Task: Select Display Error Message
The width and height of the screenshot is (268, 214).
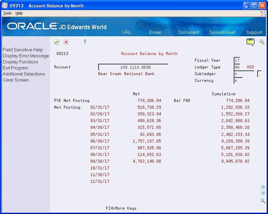Action: coord(26,56)
